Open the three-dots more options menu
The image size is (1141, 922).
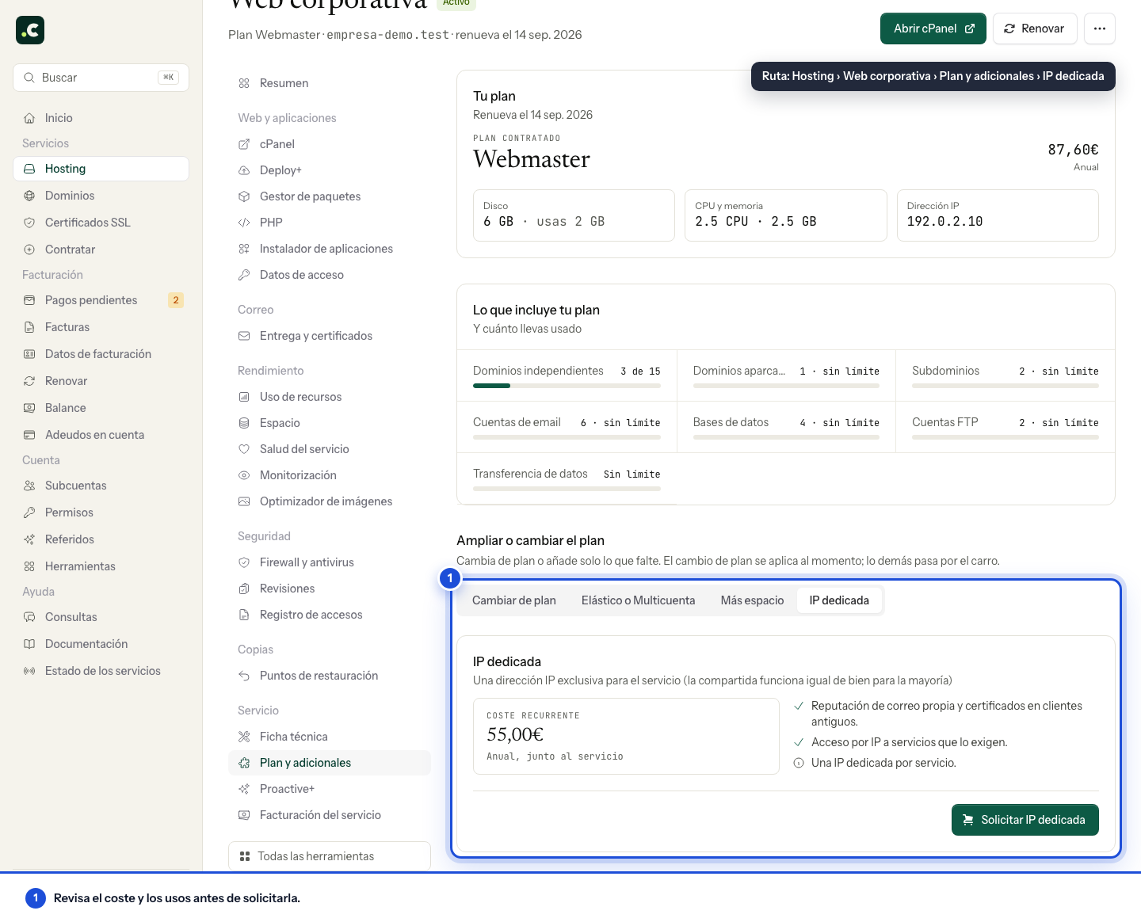(x=1100, y=29)
